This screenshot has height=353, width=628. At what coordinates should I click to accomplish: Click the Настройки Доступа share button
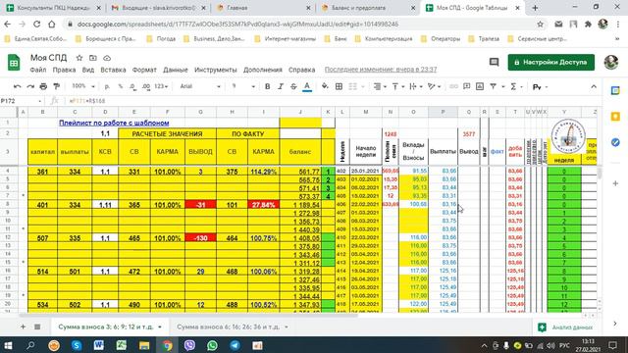[551, 63]
